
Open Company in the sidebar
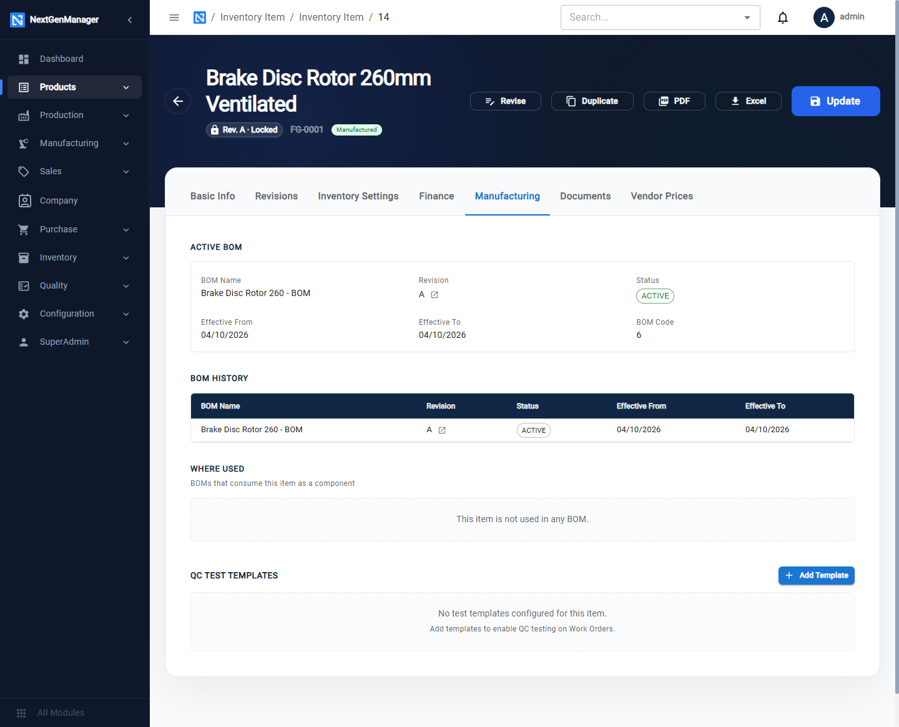[75, 200]
